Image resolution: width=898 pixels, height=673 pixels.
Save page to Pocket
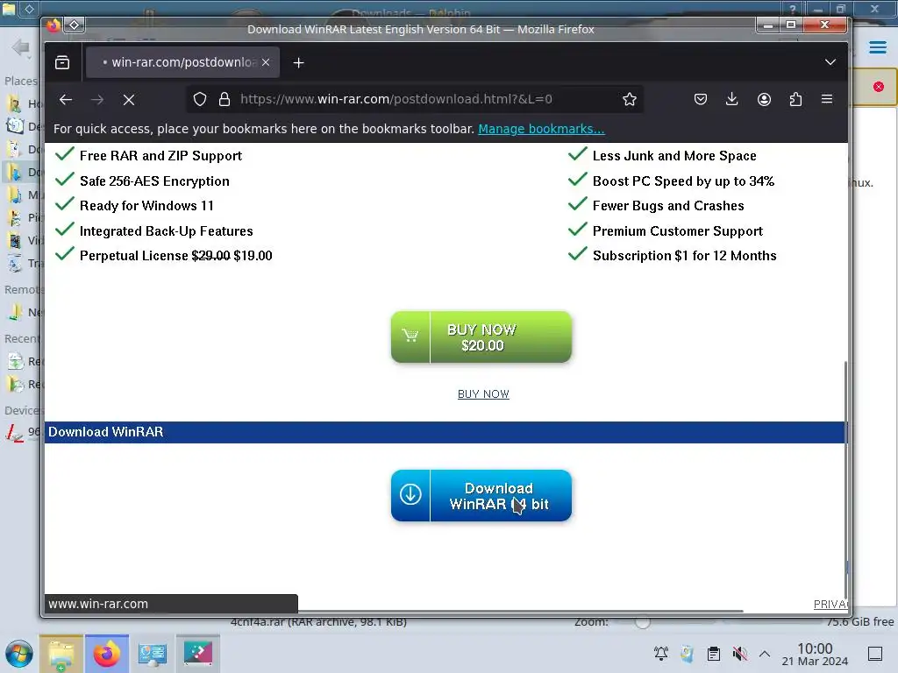[701, 99]
